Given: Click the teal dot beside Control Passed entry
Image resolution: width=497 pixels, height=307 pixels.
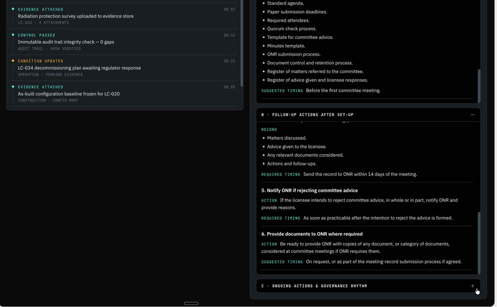Looking at the screenshot, I should [x=13, y=35].
